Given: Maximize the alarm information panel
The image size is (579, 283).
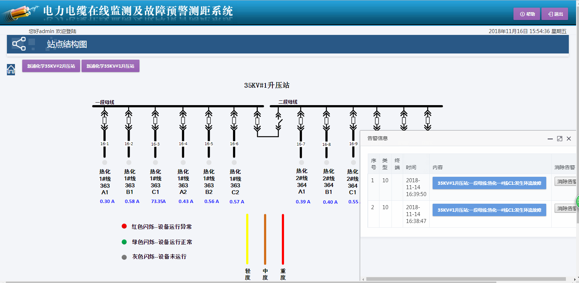Looking at the screenshot, I should (x=560, y=139).
